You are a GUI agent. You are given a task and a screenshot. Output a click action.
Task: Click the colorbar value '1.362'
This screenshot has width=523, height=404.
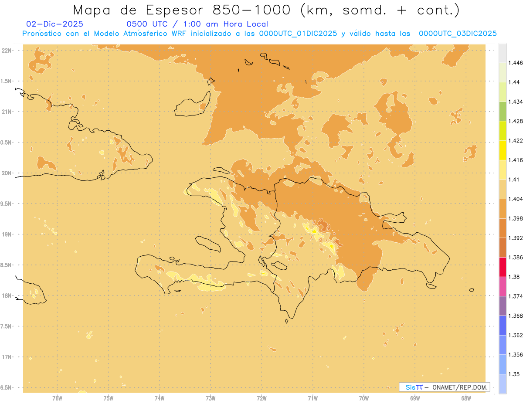coord(516,335)
